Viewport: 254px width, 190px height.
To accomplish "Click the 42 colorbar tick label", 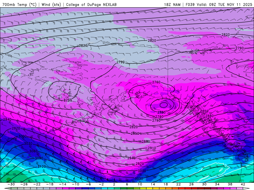I will click(243, 184).
